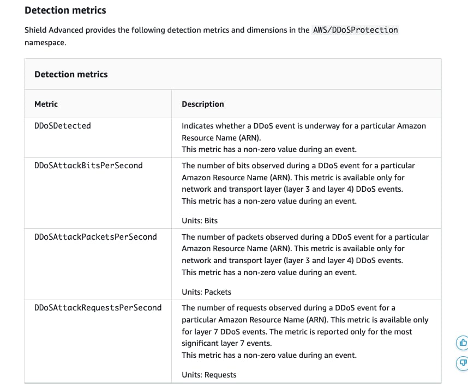The height and width of the screenshot is (384, 468).
Task: Click the DDoSDetected metric name
Action: [63, 126]
